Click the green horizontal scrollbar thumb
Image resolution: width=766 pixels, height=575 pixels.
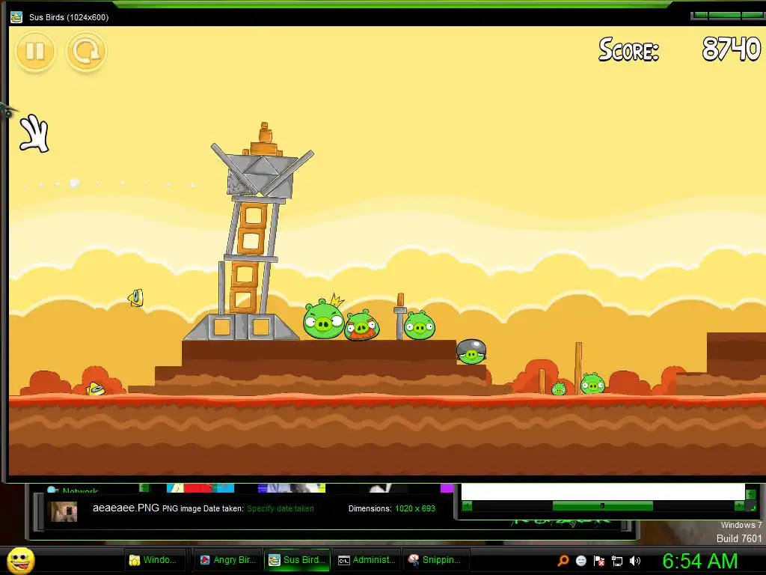pos(602,506)
